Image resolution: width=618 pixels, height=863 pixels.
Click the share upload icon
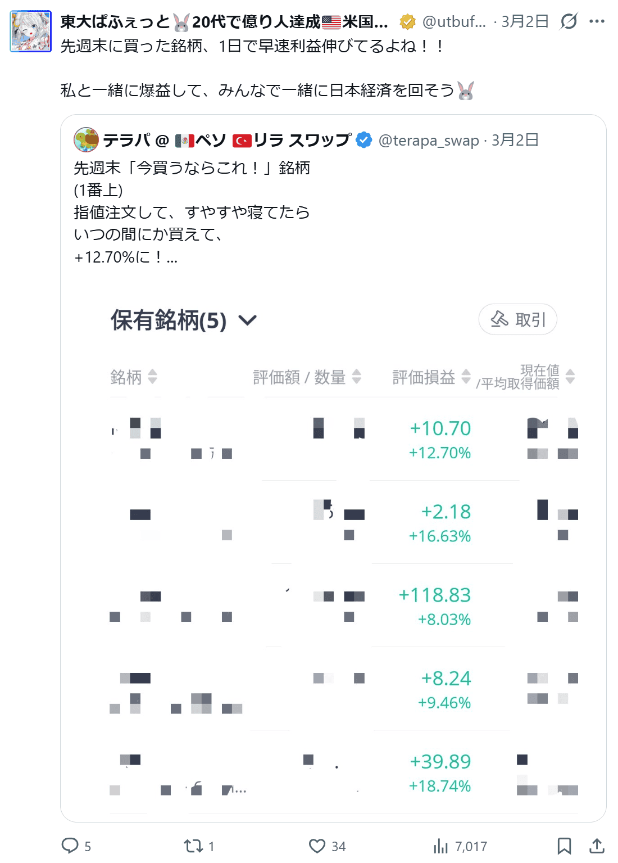point(597,846)
